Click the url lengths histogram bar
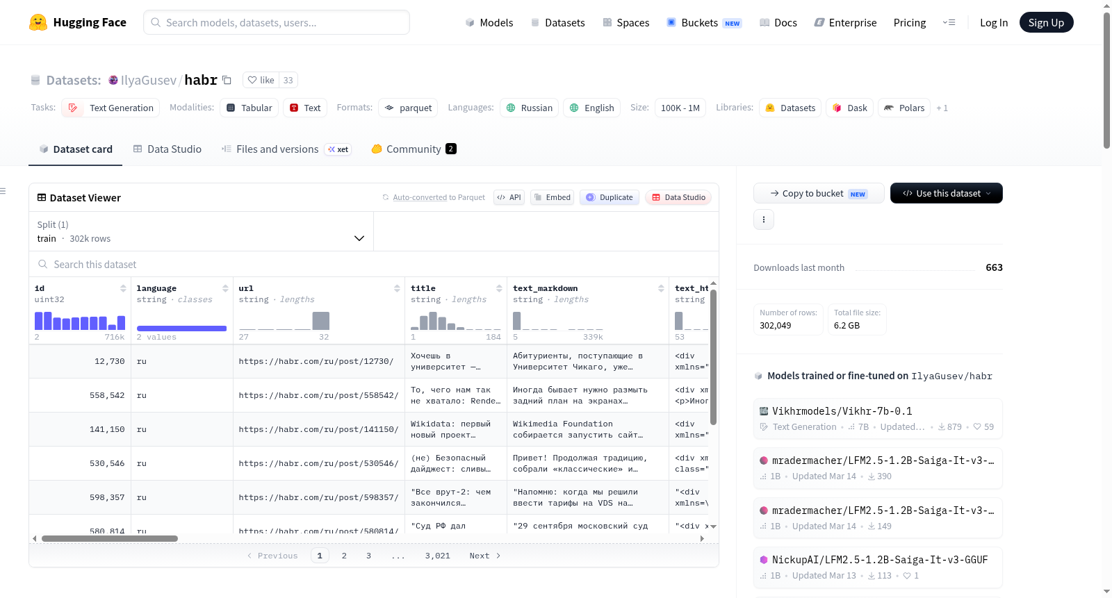 click(x=321, y=321)
